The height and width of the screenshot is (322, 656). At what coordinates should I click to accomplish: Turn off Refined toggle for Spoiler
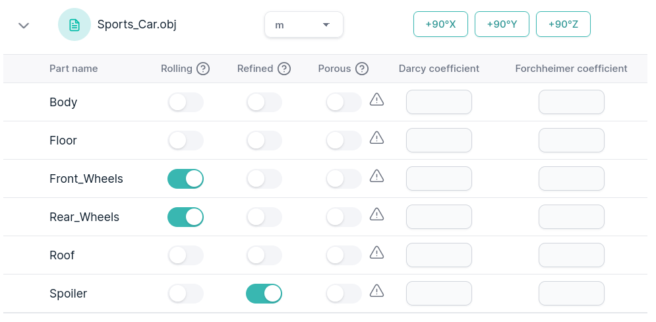tap(264, 294)
